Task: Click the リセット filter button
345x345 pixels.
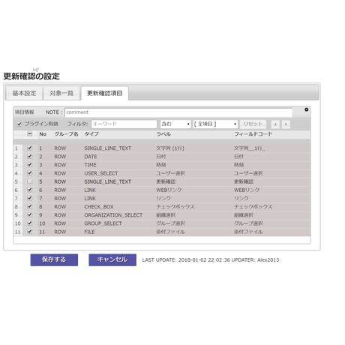Action: click(253, 124)
